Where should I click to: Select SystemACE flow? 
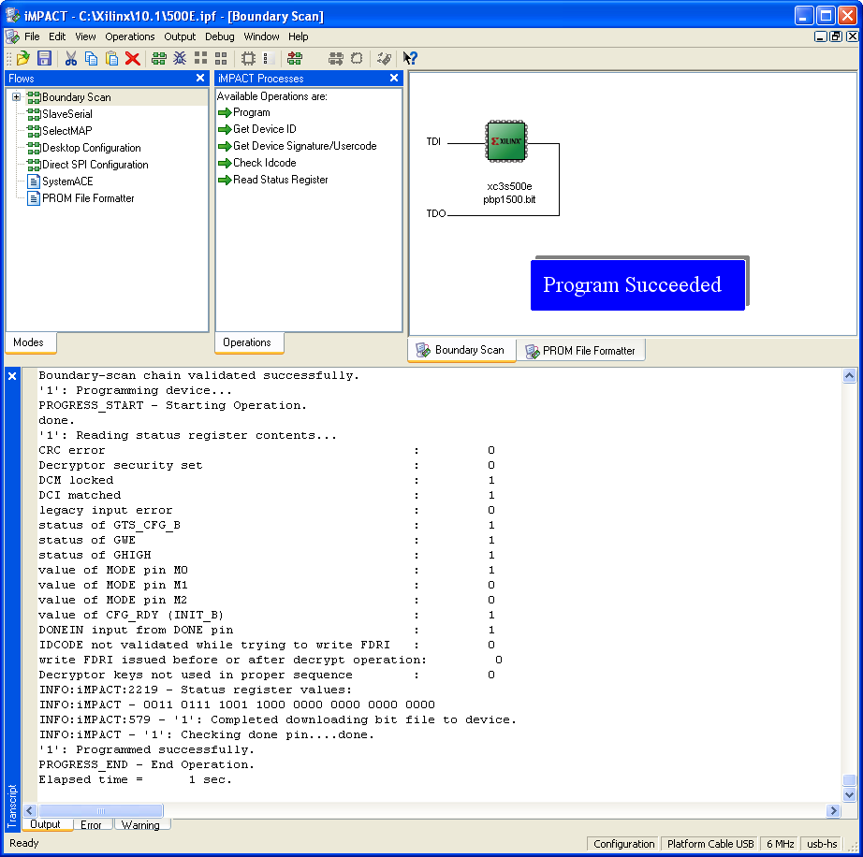click(67, 182)
